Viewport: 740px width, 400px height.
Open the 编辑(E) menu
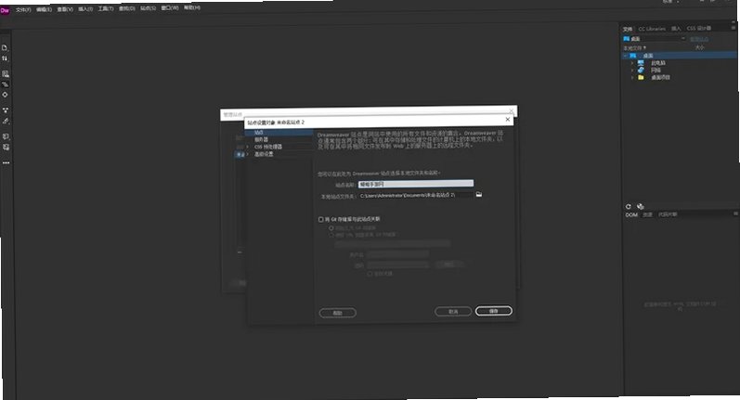[x=44, y=10]
